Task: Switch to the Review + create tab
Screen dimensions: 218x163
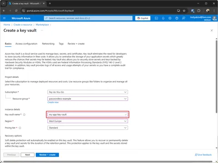Action: (76, 43)
